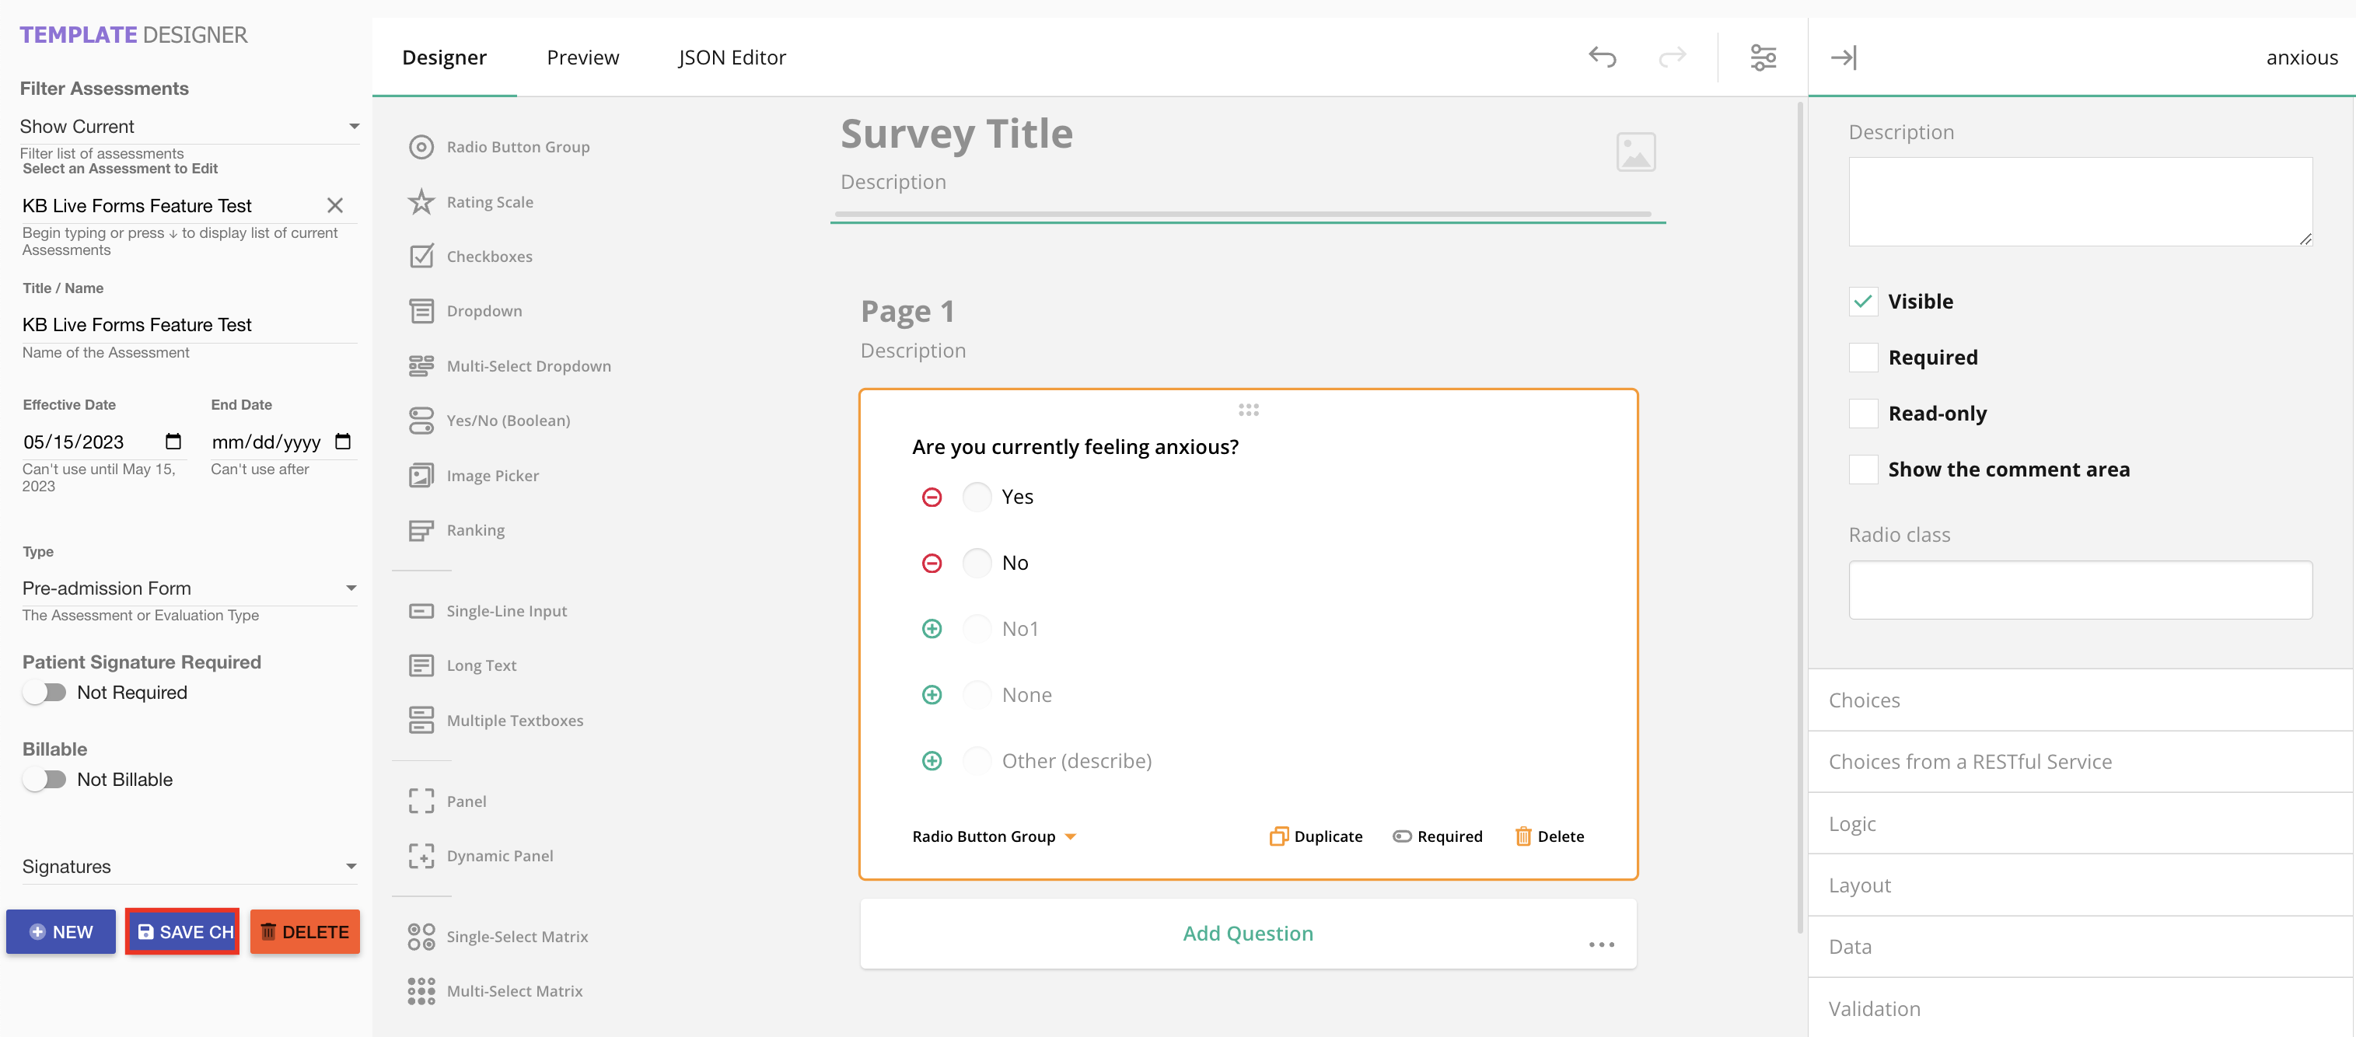
Task: Add a Yes/No Boolean question
Action: pyautogui.click(x=509, y=420)
